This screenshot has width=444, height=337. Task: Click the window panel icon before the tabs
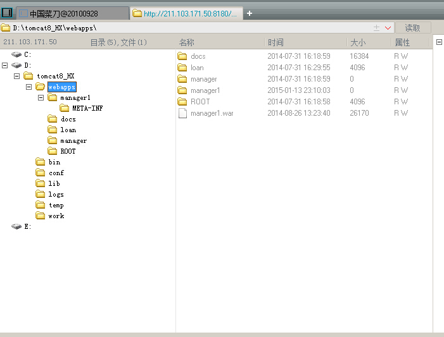[x=7, y=13]
